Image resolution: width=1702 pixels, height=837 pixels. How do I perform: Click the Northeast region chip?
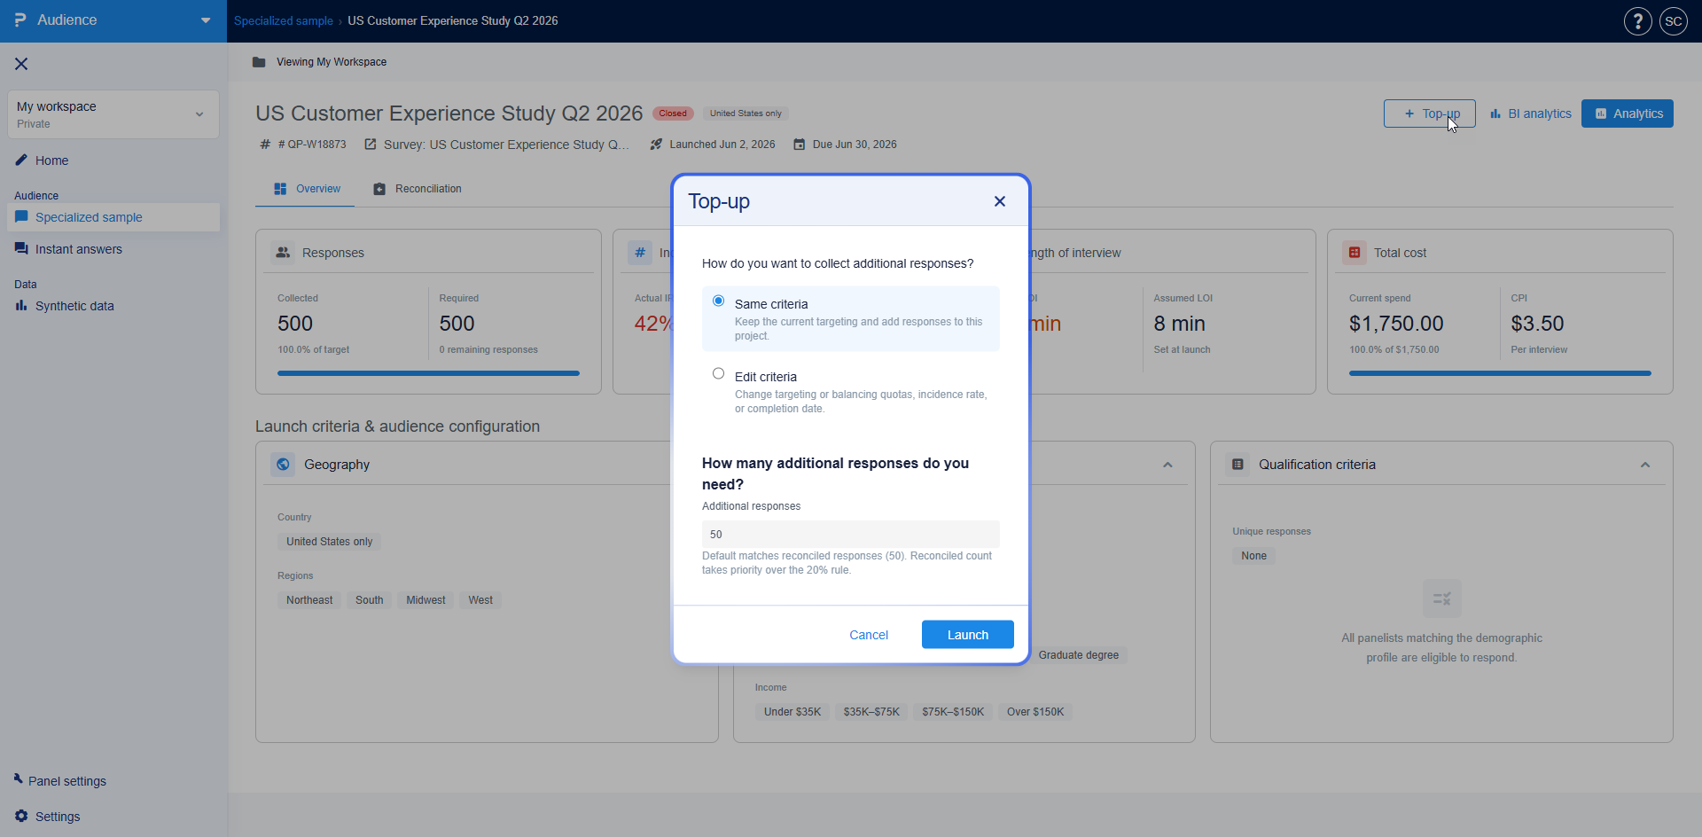coord(309,600)
